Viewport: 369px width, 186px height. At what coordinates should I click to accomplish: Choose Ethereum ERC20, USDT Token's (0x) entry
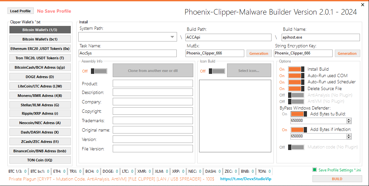pos(40,49)
